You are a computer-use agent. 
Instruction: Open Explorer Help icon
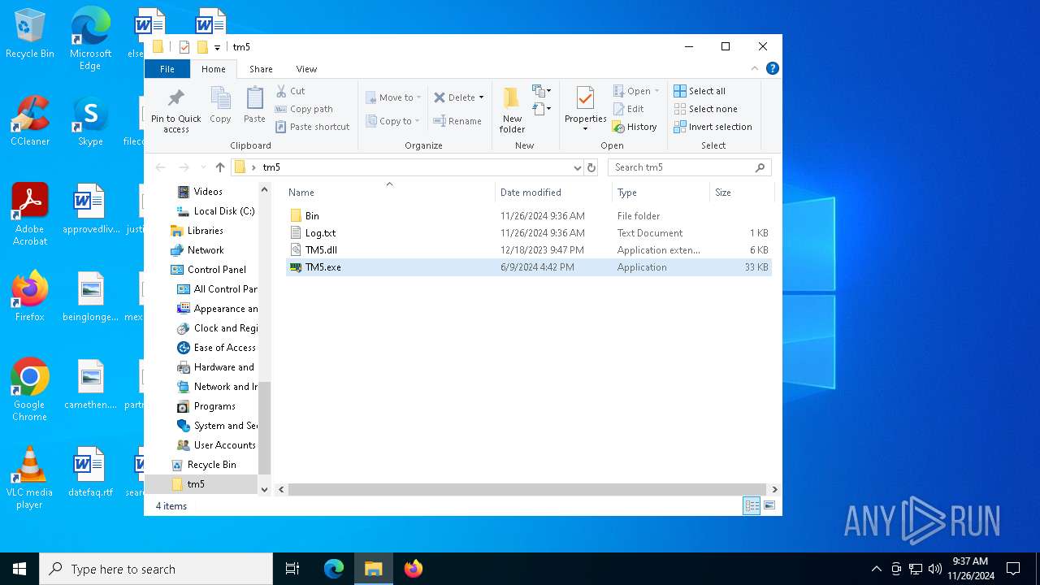773,69
